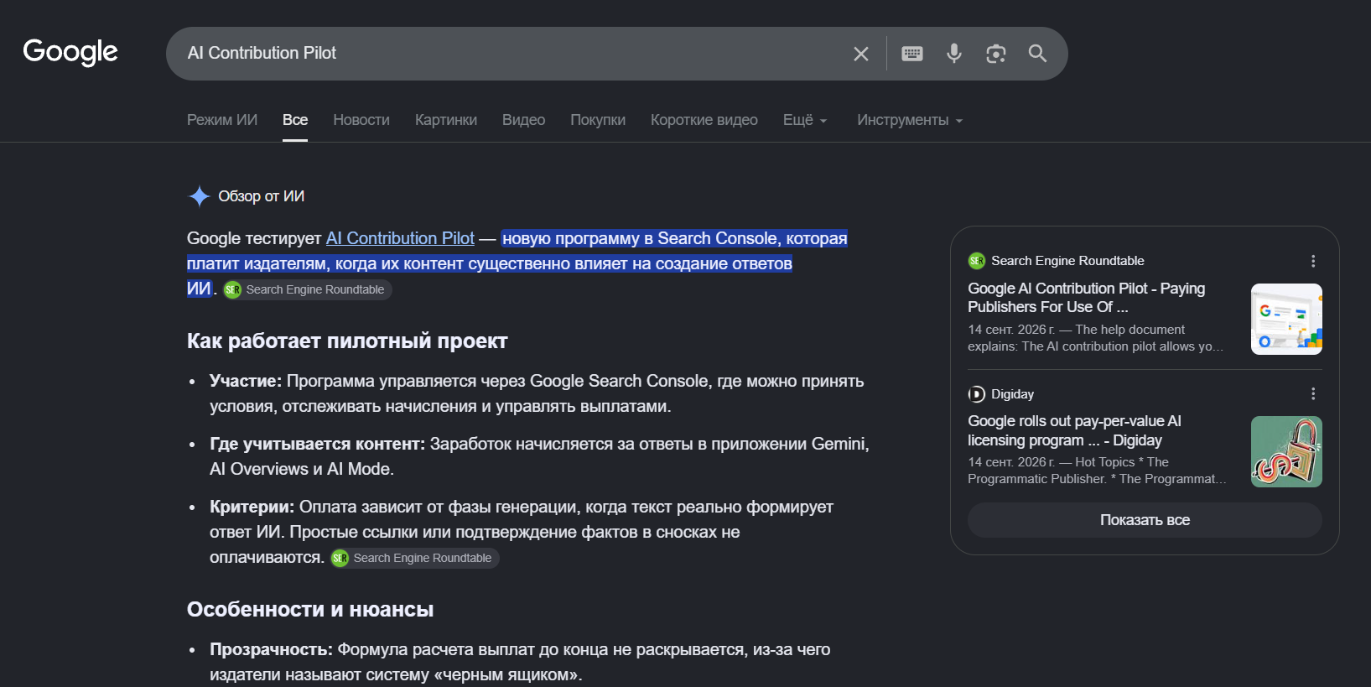Open the Короткие видео tab
The width and height of the screenshot is (1371, 687).
click(704, 120)
